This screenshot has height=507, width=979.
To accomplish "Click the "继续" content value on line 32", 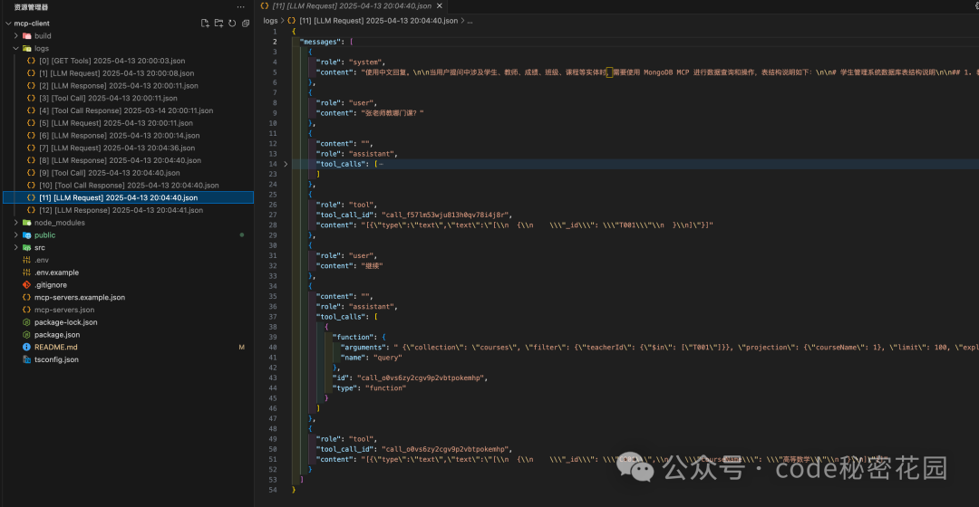I will (372, 266).
